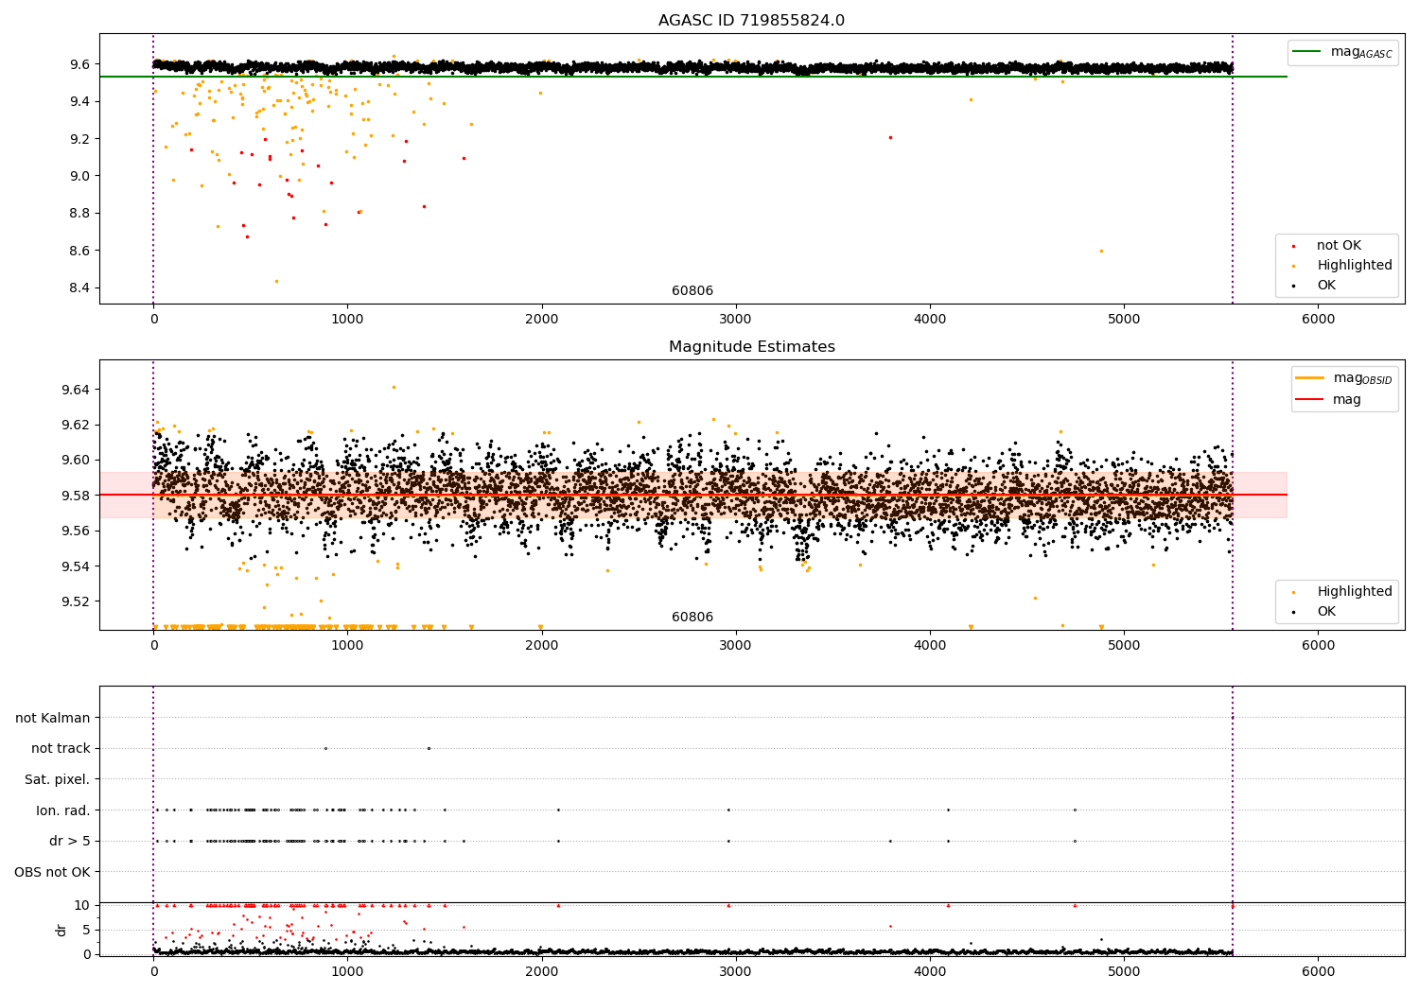This screenshot has width=1419, height=993.
Task: Click the '8.4' tick on top plot y-axis
Action: (x=79, y=288)
